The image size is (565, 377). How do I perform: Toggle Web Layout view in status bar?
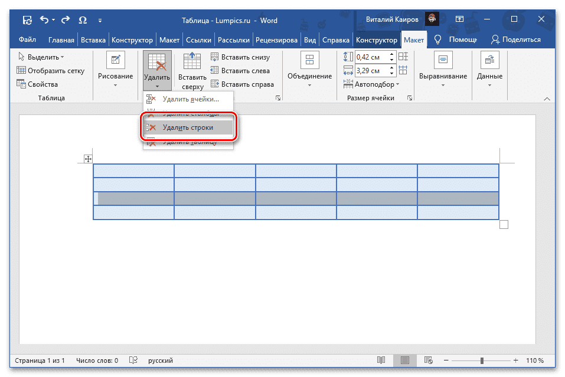point(427,360)
